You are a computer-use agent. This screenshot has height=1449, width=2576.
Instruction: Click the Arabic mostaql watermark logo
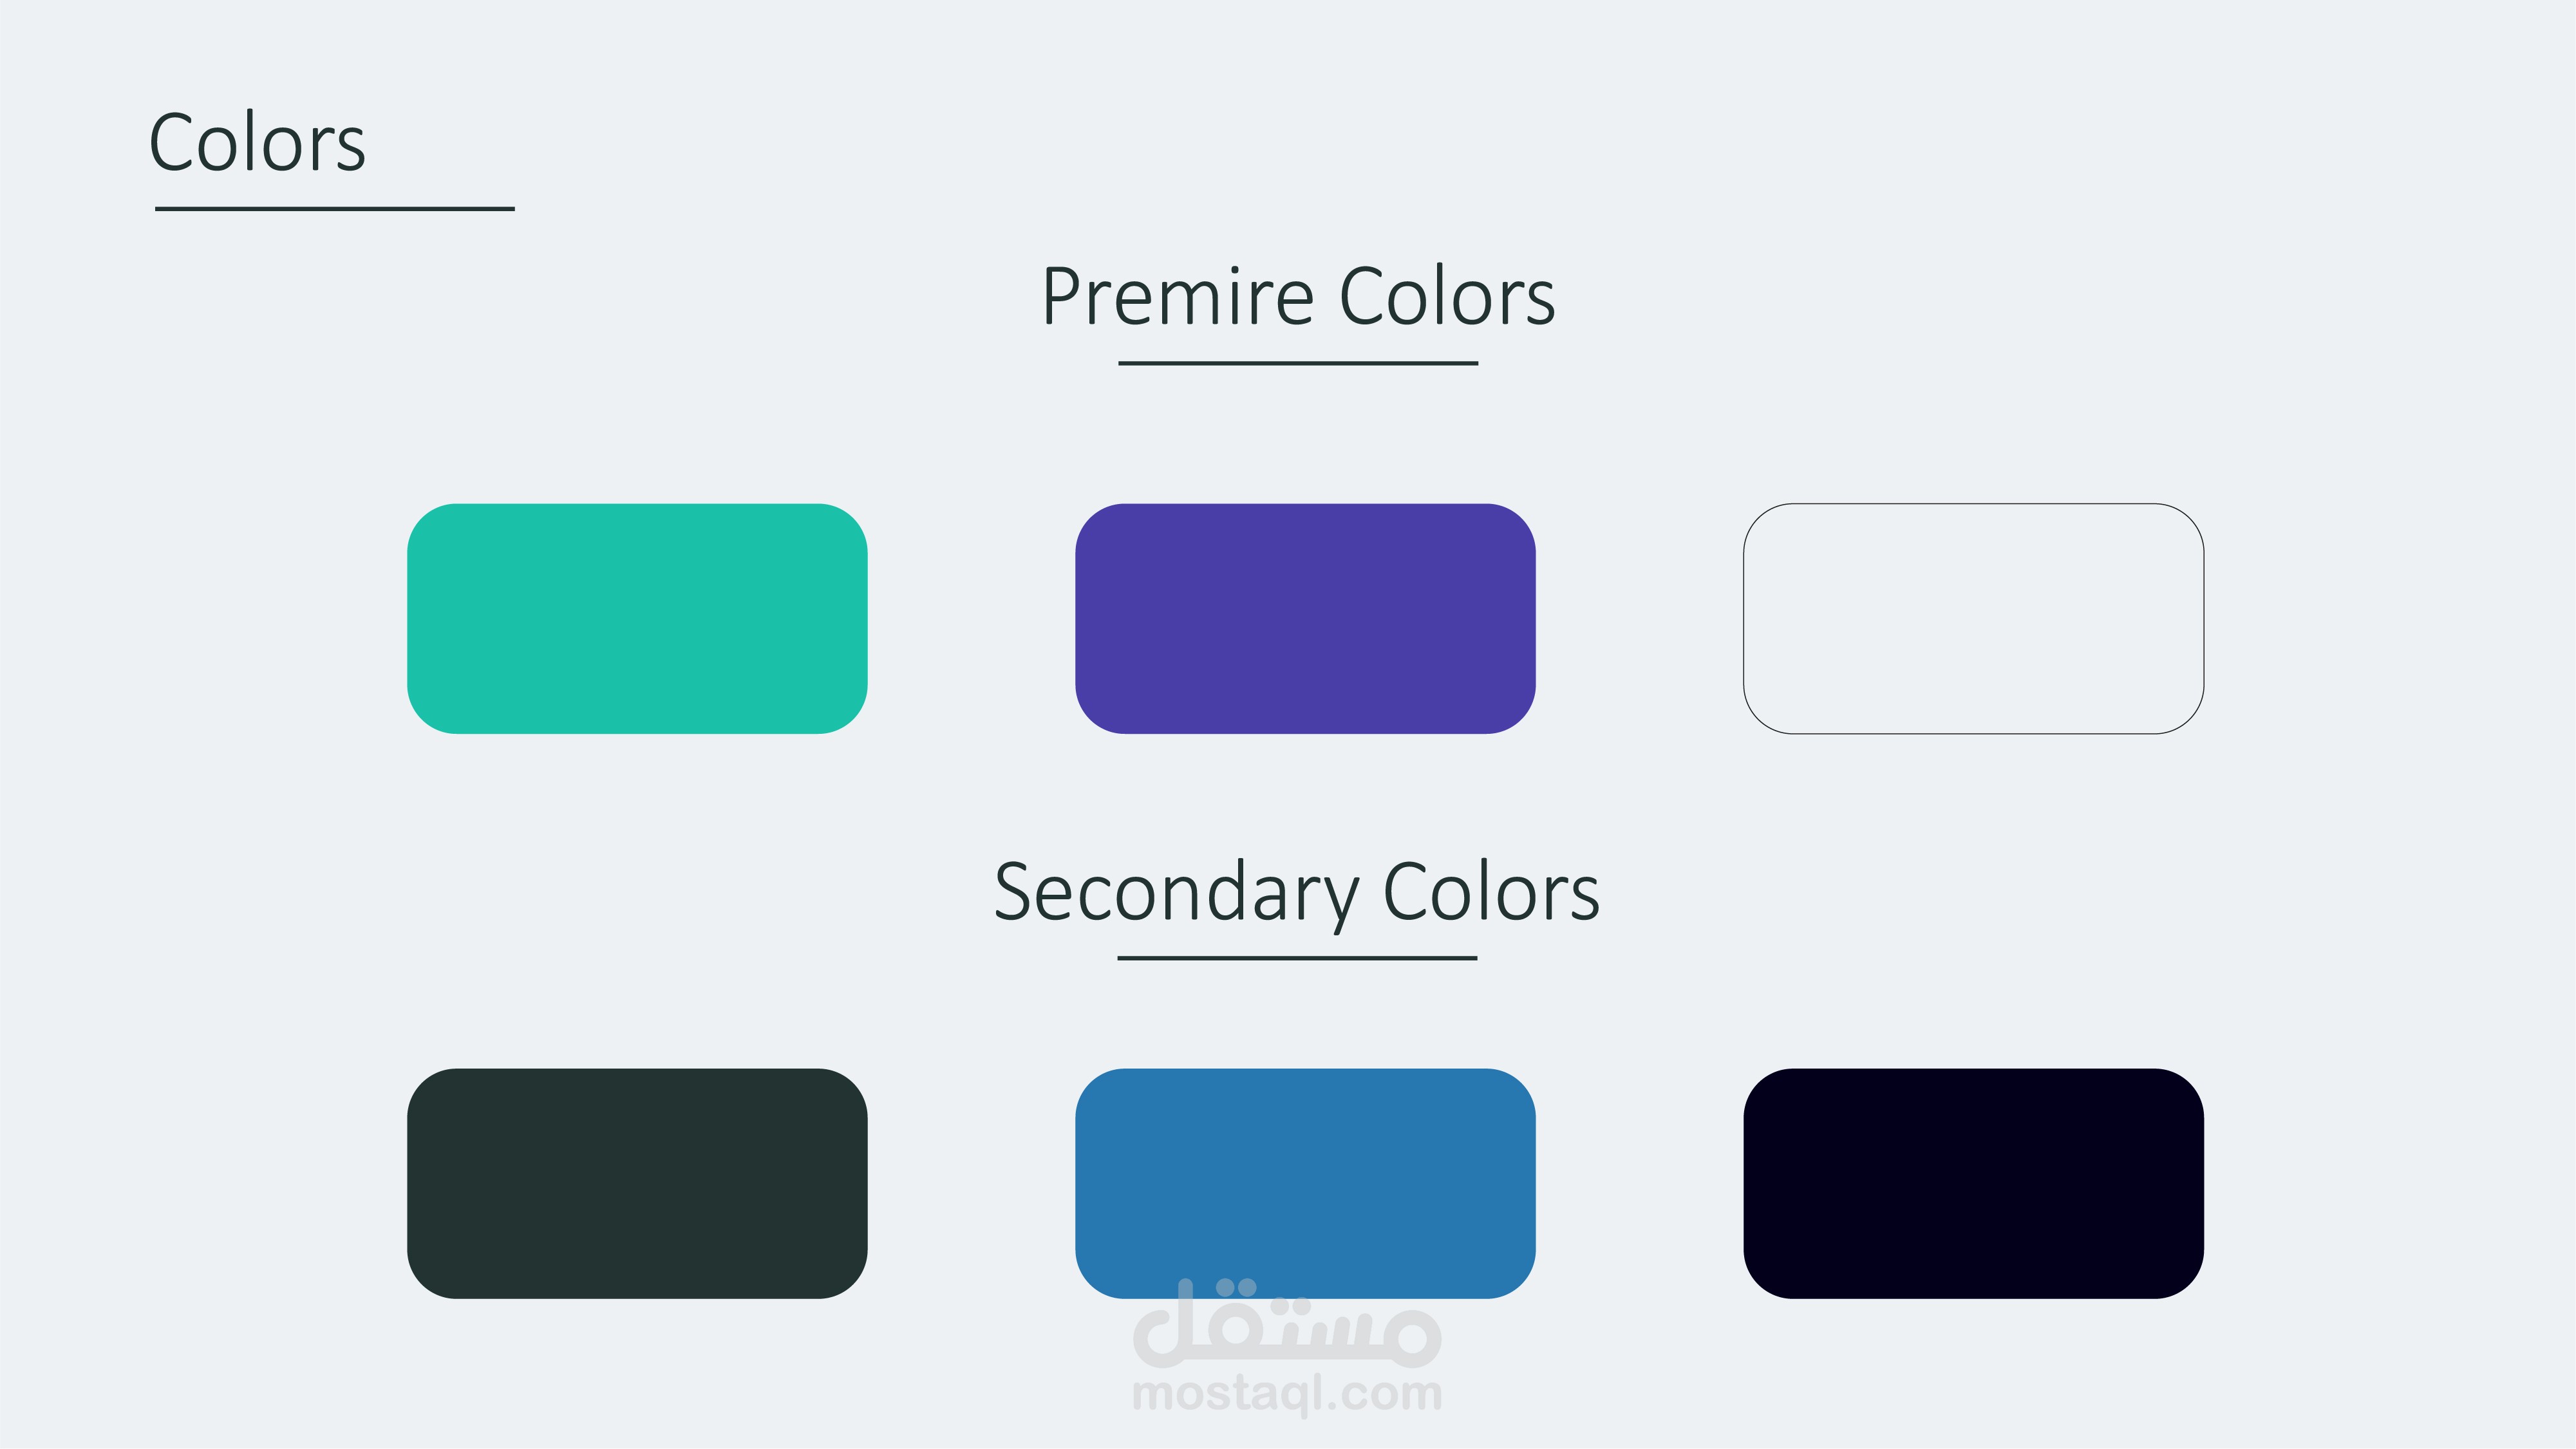point(1286,1324)
